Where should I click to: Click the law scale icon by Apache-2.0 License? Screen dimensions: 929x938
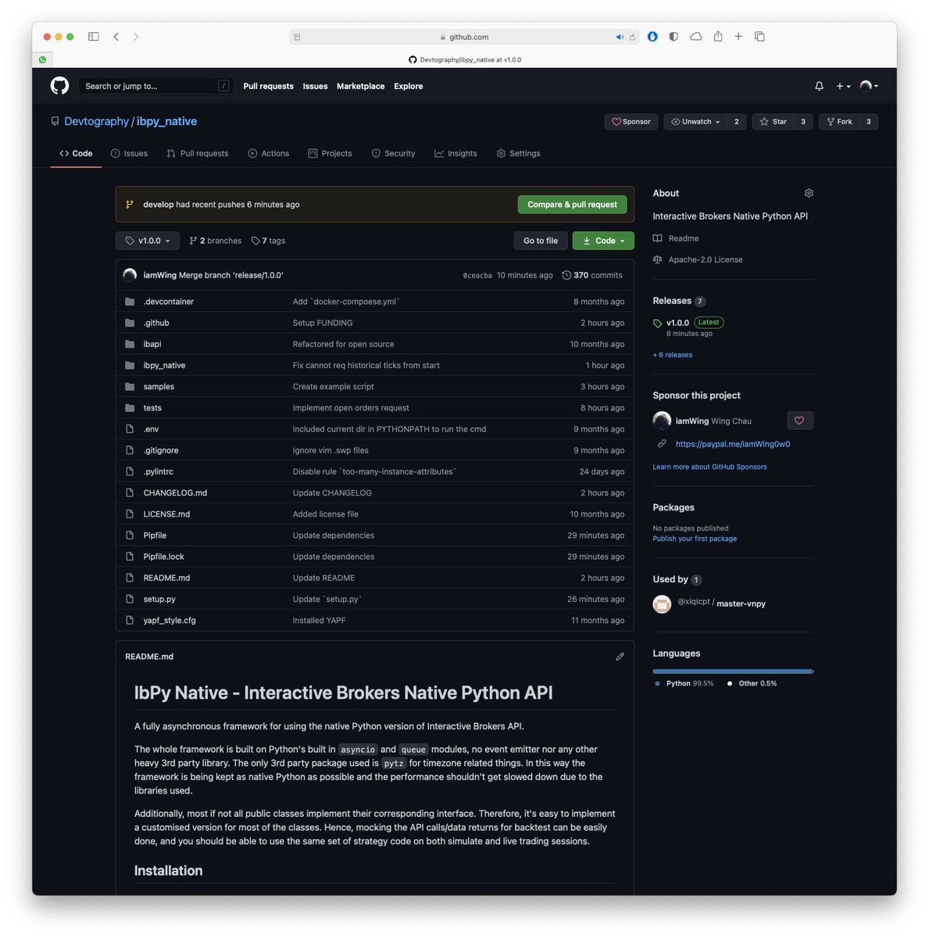(658, 260)
